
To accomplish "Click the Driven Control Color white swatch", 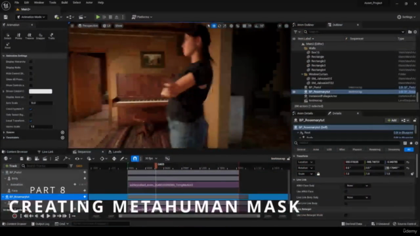I will tap(41, 91).
